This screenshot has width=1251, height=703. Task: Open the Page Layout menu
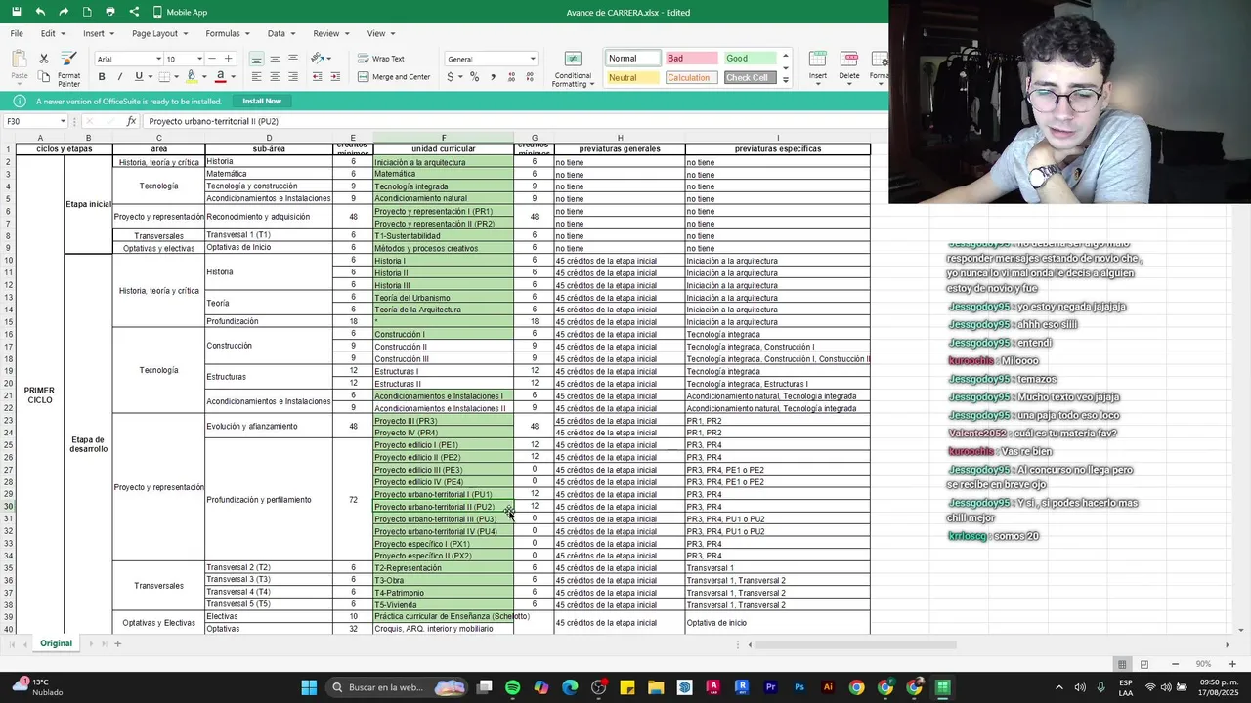(x=158, y=33)
